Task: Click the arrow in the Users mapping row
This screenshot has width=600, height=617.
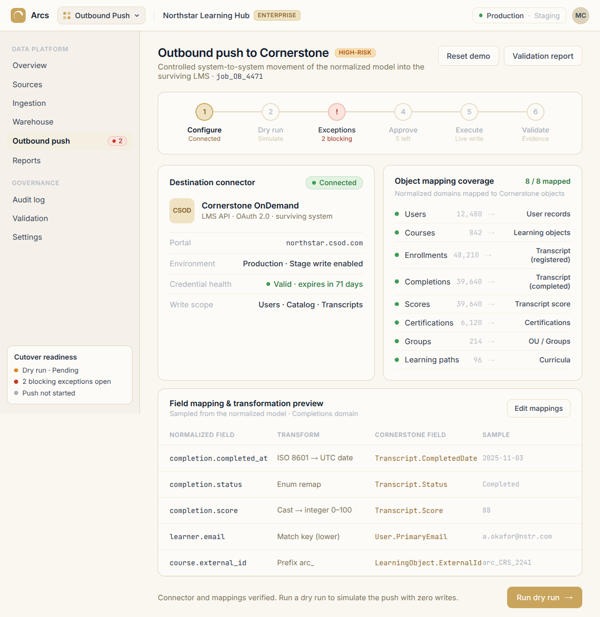Action: (x=491, y=214)
